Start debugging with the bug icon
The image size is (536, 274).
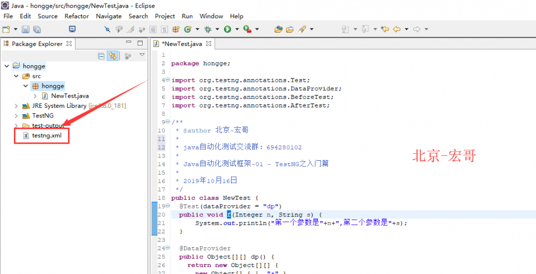click(x=208, y=29)
